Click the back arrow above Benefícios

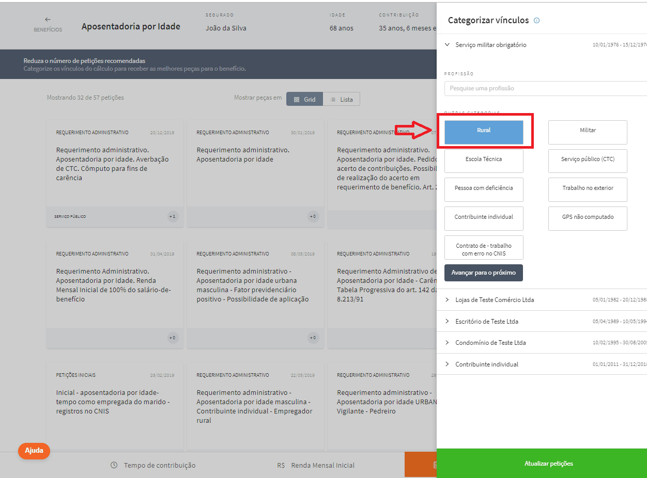(x=48, y=20)
